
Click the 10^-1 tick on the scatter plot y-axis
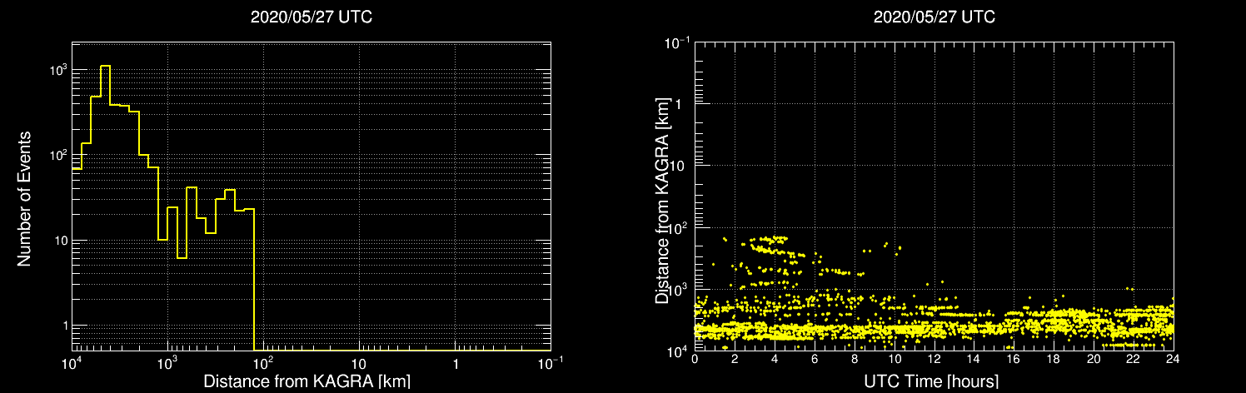tap(677, 42)
